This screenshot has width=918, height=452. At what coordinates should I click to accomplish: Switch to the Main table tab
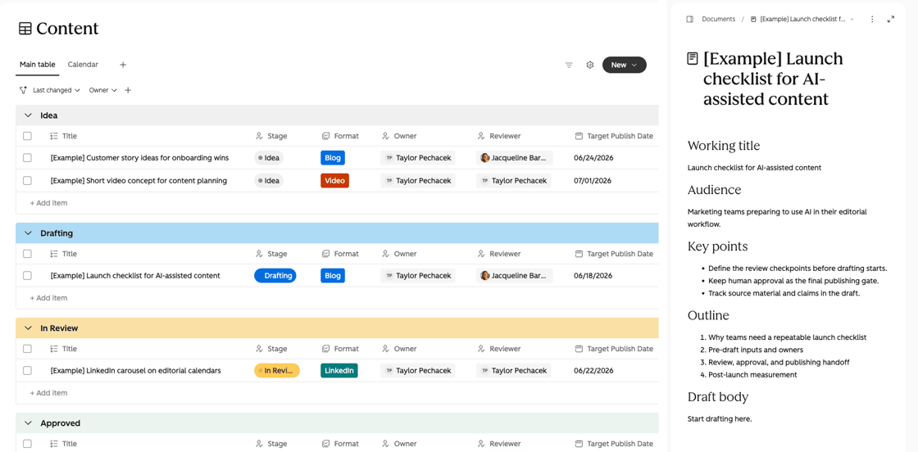(x=38, y=65)
